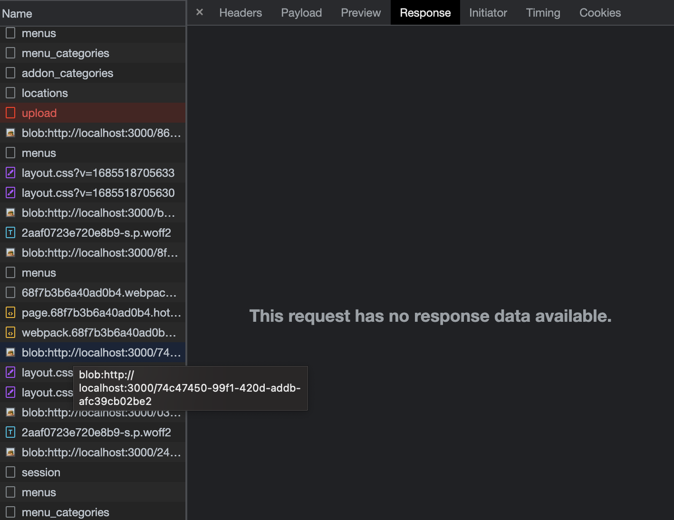This screenshot has height=520, width=674.
Task: Open the Initiator tab
Action: click(x=488, y=12)
